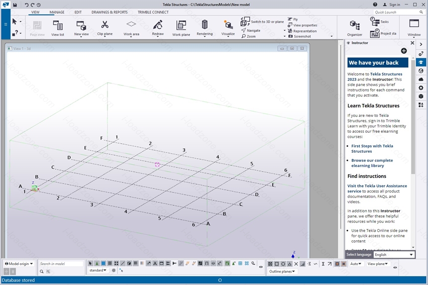Click the plus button in Instructor pane
Viewport: 428px width, 285px height.
pos(404,51)
